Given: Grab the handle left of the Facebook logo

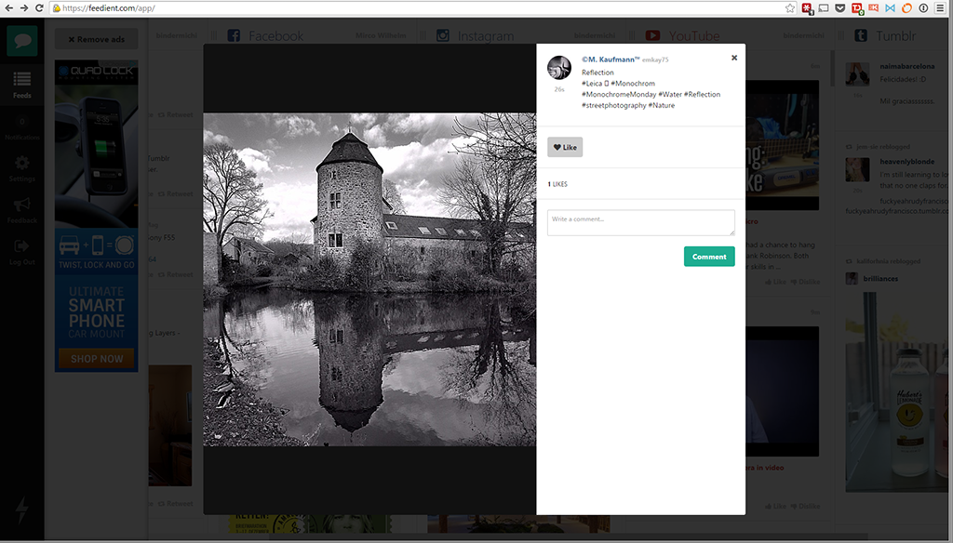Looking at the screenshot, I should coord(214,35).
